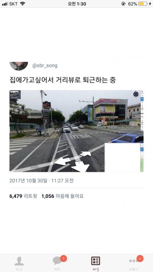Click the left-pointing road navigation arrow
This screenshot has height=272, width=153.
tap(62, 161)
